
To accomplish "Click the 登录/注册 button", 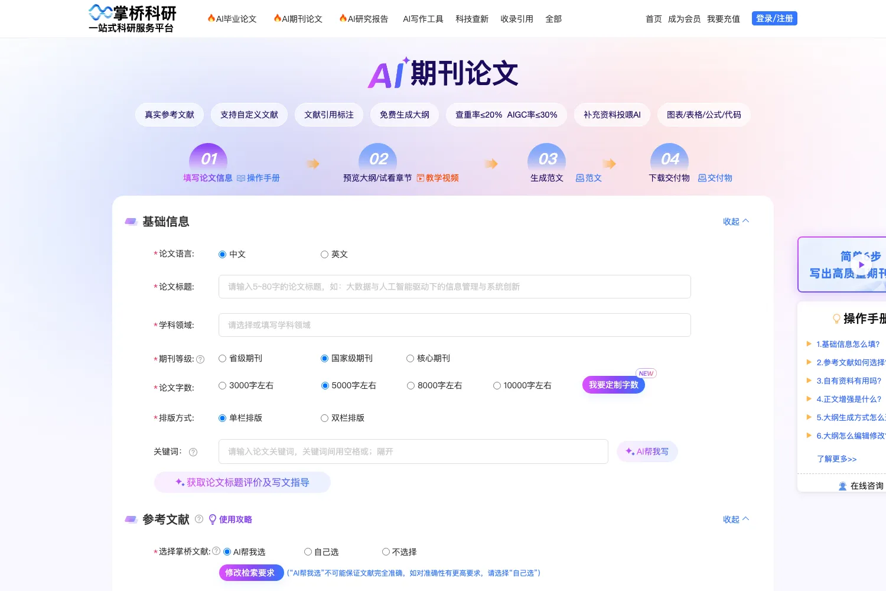I will (774, 18).
